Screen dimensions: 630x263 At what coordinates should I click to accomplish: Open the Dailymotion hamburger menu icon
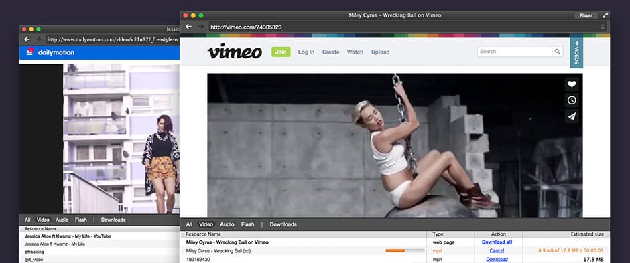pyautogui.click(x=29, y=52)
